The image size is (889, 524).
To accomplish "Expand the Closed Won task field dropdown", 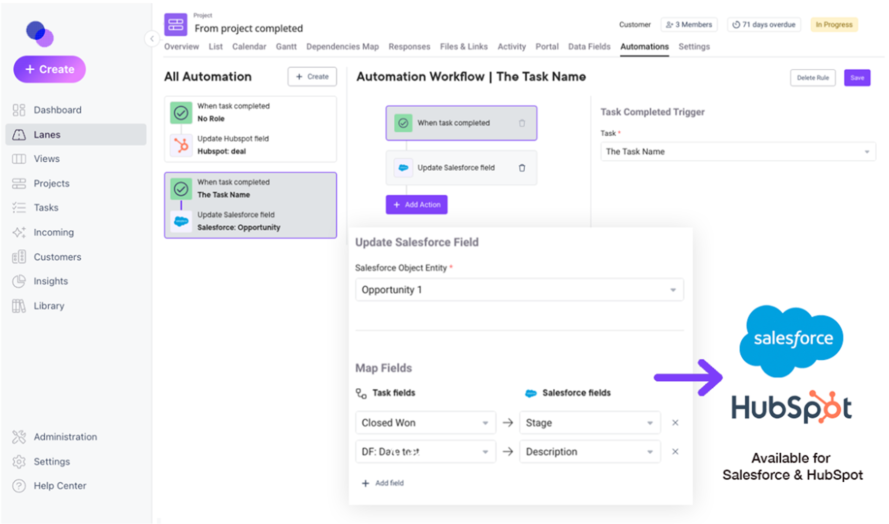I will point(425,423).
